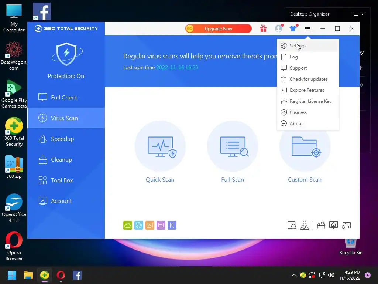Open Facebook shortcut on the desktop

click(x=42, y=11)
